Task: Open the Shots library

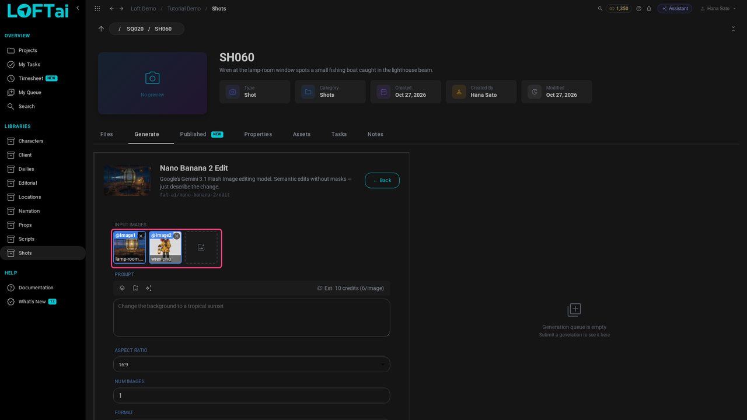Action: [x=43, y=253]
